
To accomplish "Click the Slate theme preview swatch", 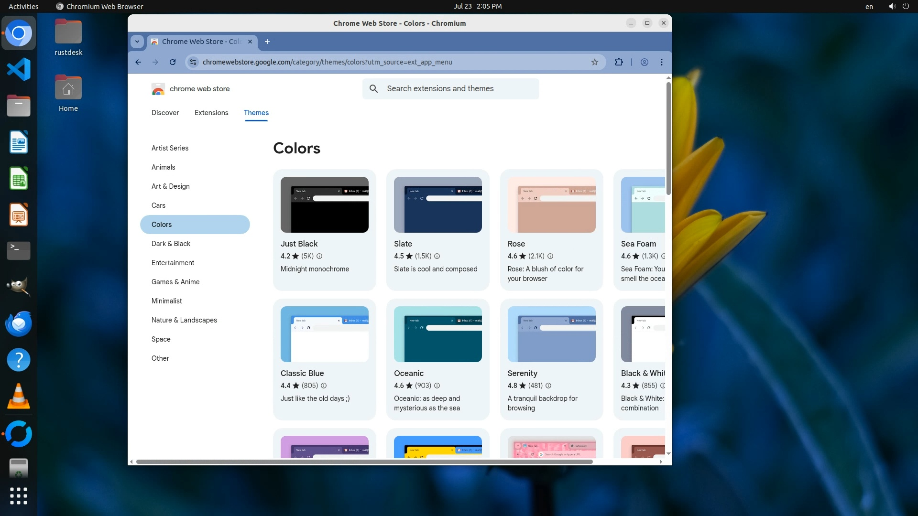I will tap(437, 205).
